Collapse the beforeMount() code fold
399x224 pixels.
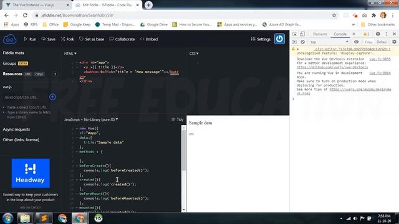coord(77,194)
